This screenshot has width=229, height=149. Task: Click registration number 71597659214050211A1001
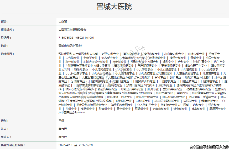[x=76, y=38]
